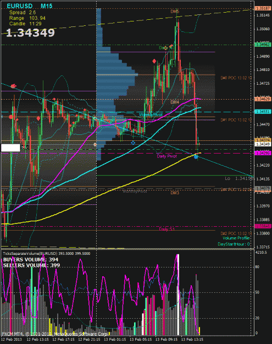
Task: Click the 1.35145 price scale value
Action: (263, 15)
